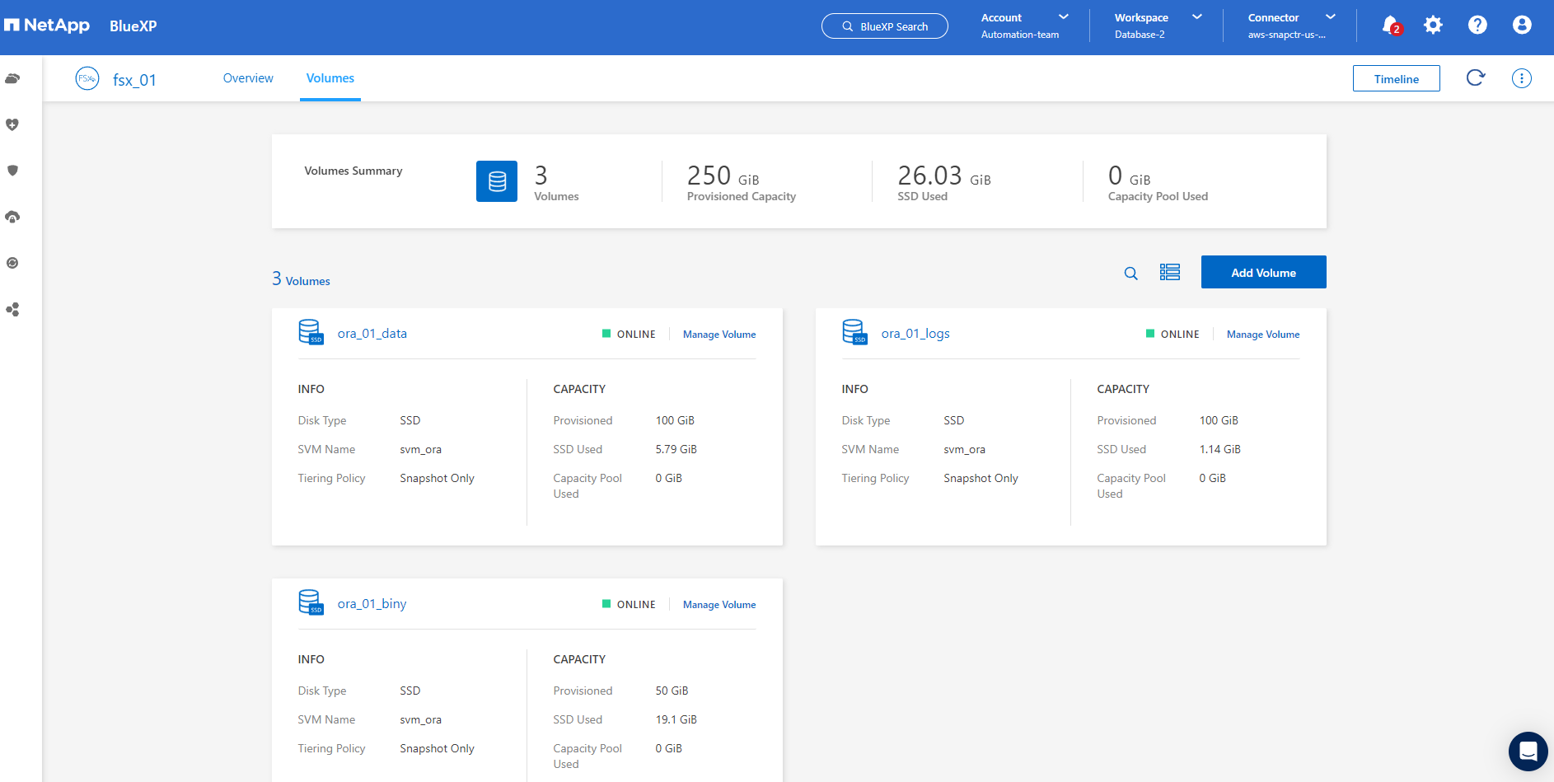Open the settings gear icon
The height and width of the screenshot is (782, 1554).
[1433, 26]
